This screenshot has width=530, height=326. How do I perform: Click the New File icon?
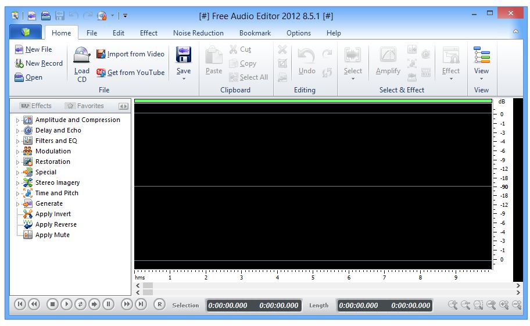19,49
